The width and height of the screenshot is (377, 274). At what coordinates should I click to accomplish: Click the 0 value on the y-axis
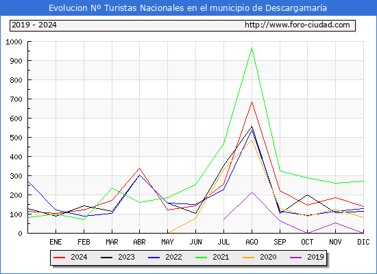(20, 234)
